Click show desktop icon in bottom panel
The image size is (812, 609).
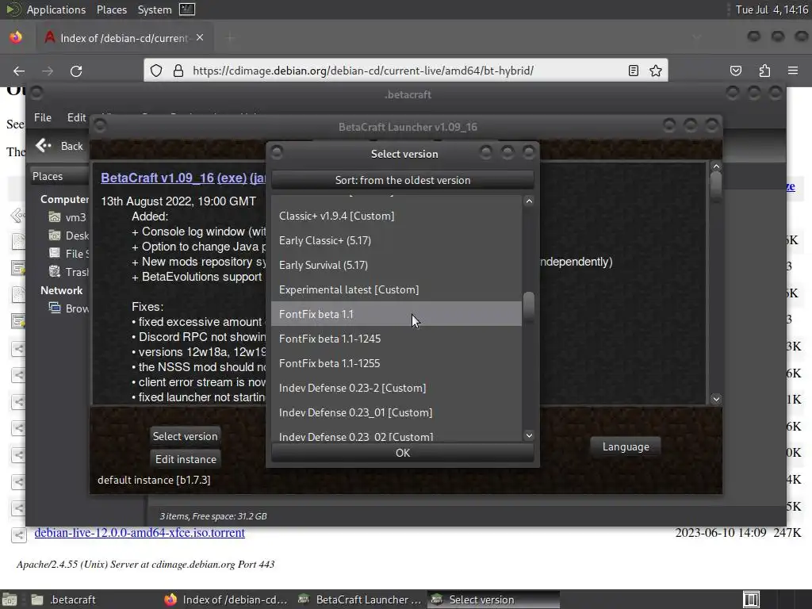click(9, 599)
